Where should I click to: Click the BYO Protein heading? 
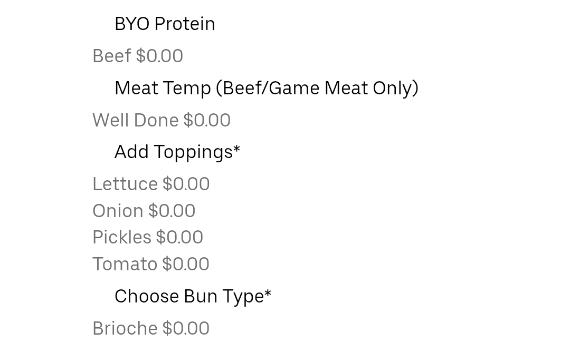pyautogui.click(x=165, y=24)
